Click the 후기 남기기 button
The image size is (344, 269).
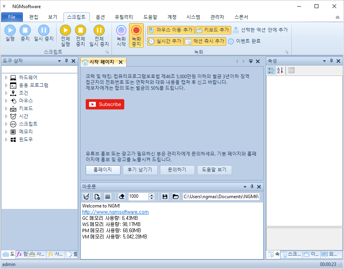click(140, 170)
